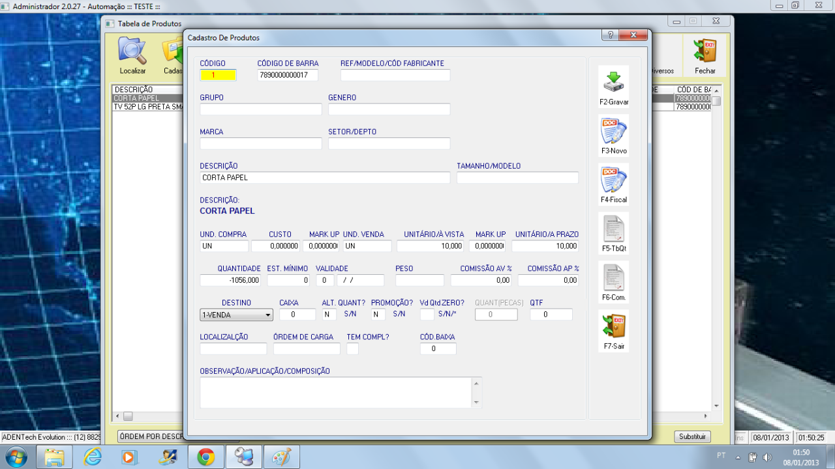Screen dimensions: 835x469
Task: Click the yellow CÓDIGO field
Action: coord(218,76)
